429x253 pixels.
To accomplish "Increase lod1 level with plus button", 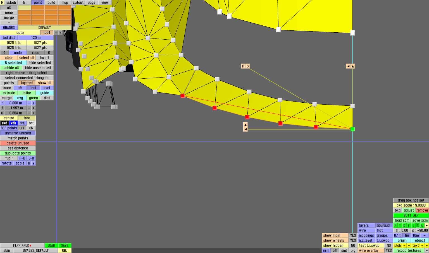I will pyautogui.click(x=60, y=33).
